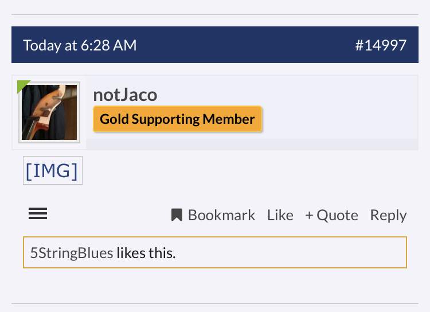This screenshot has height=312, width=430.
Task: Open the broken [IMG] image placeholder
Action: click(53, 170)
